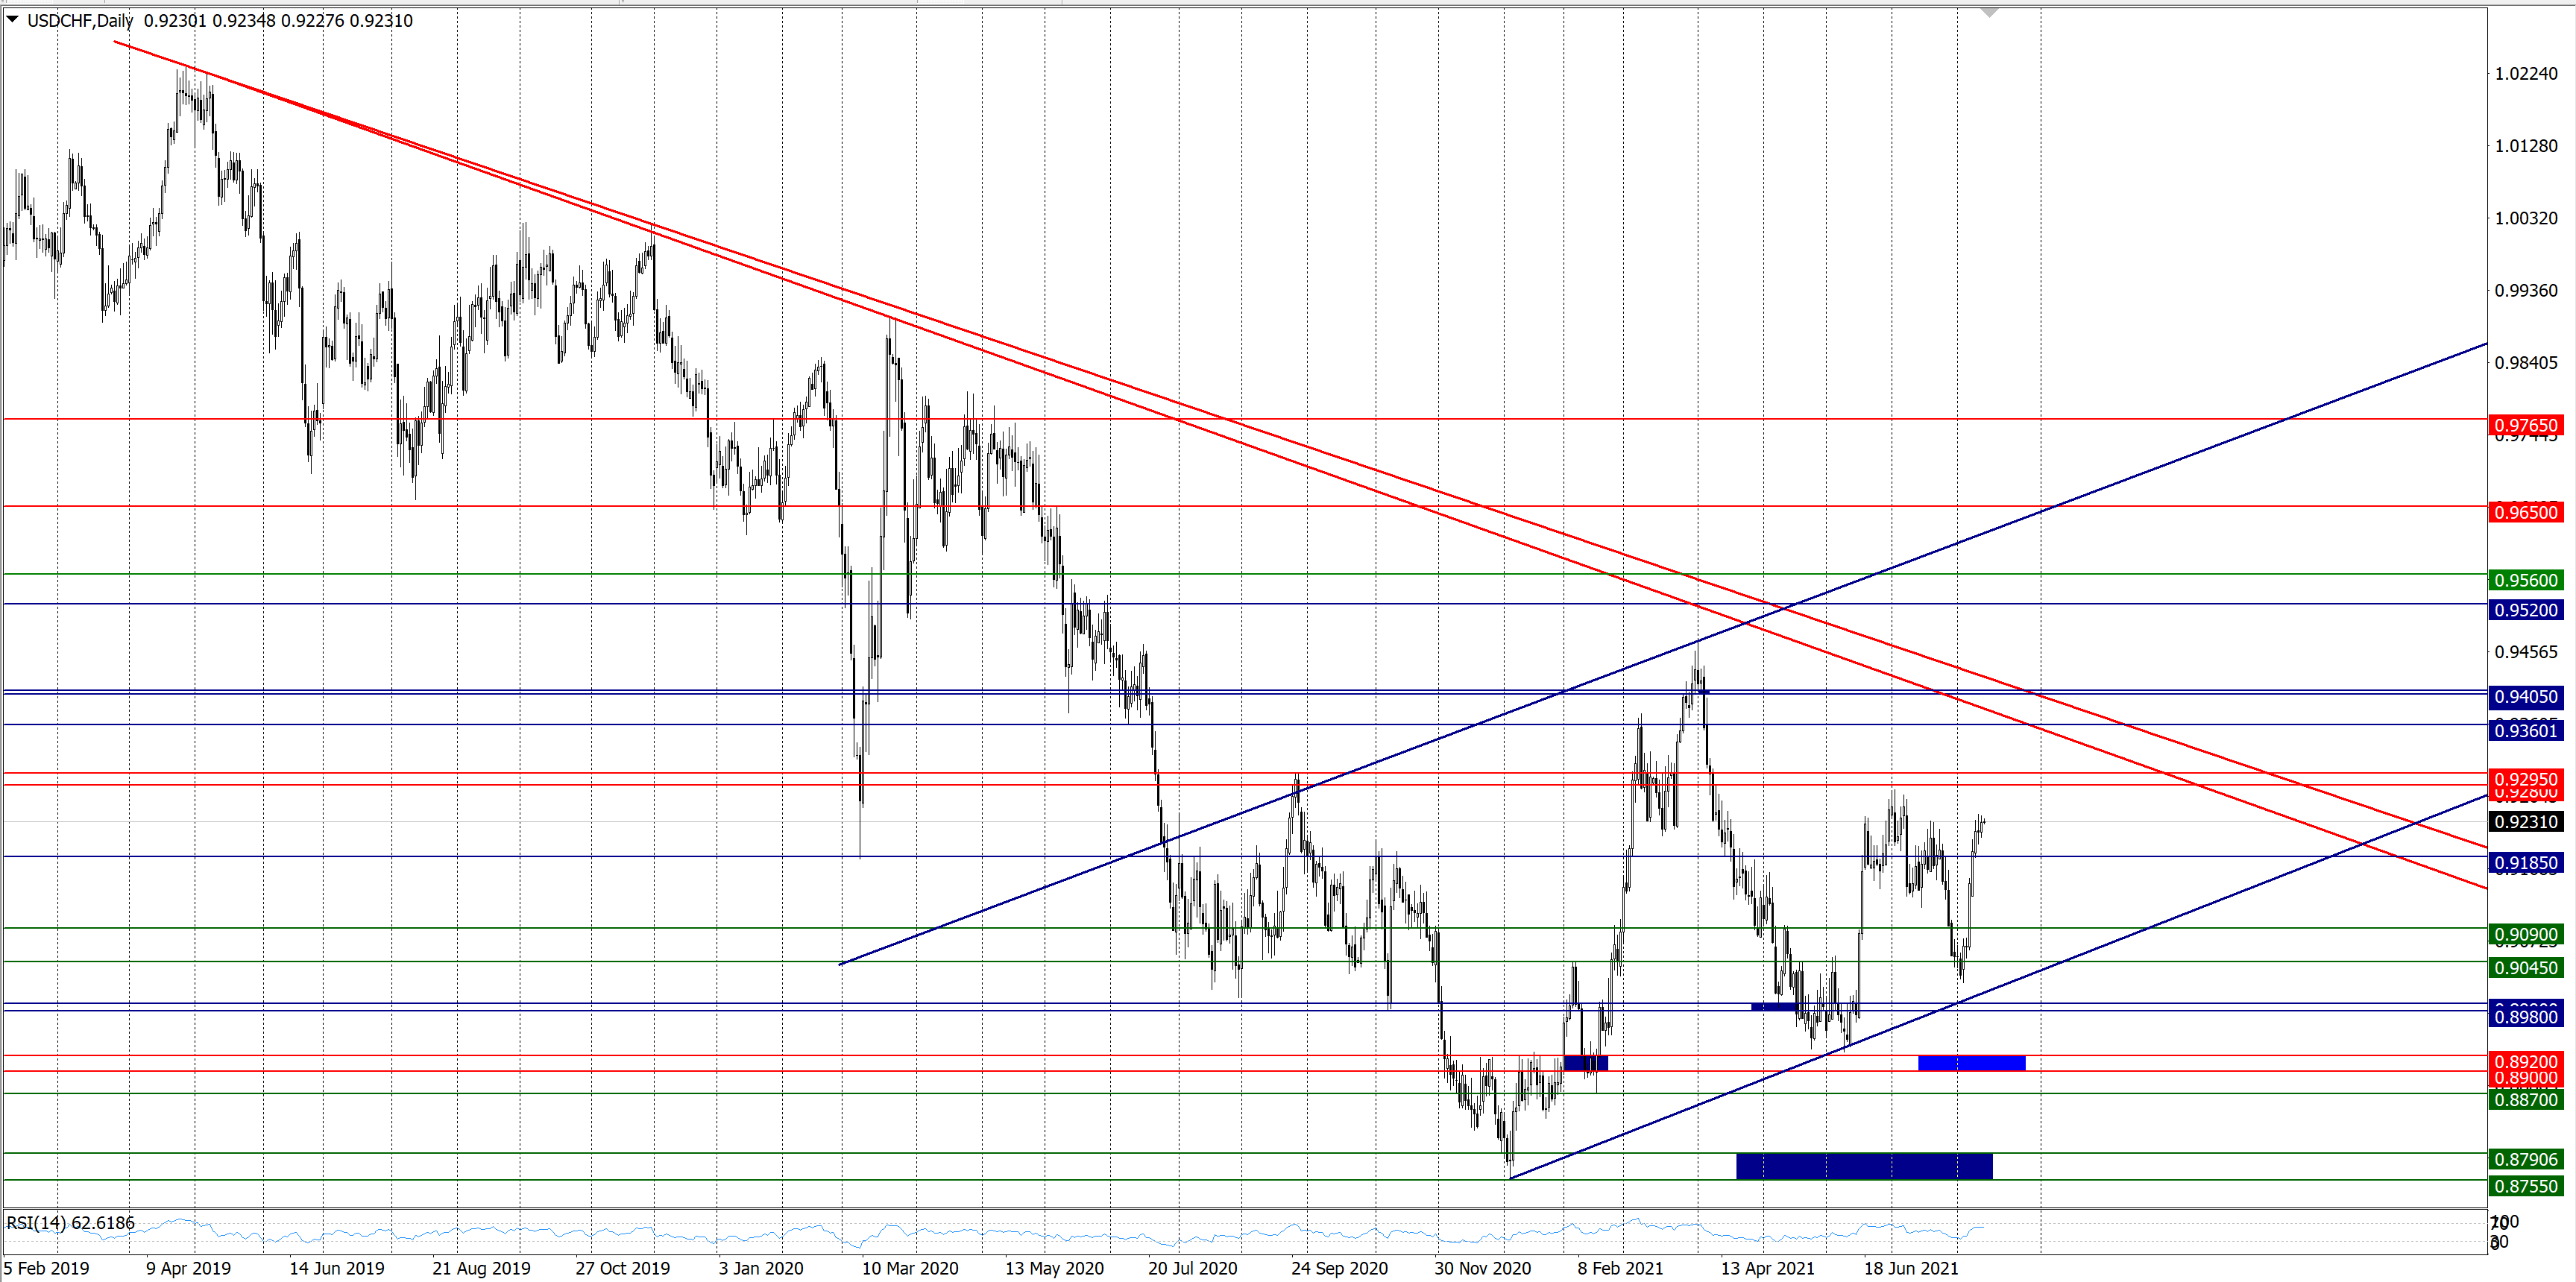Click the red 0.96500 price label
The width and height of the screenshot is (2576, 1282).
coord(2525,513)
